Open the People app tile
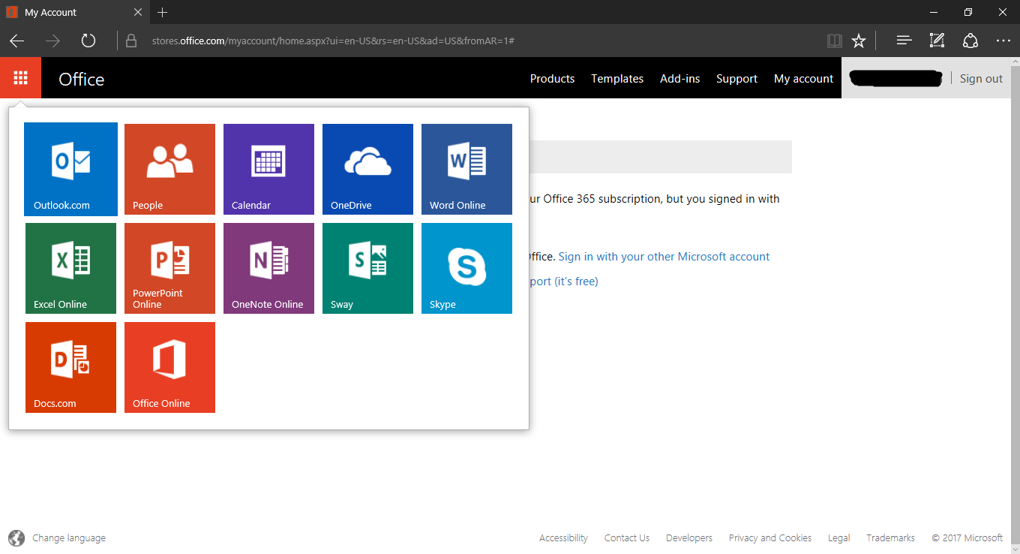This screenshot has width=1020, height=554. tap(169, 169)
